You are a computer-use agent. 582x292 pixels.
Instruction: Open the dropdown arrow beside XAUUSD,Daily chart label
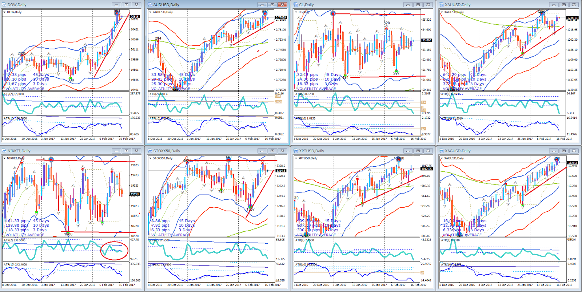coord(442,12)
